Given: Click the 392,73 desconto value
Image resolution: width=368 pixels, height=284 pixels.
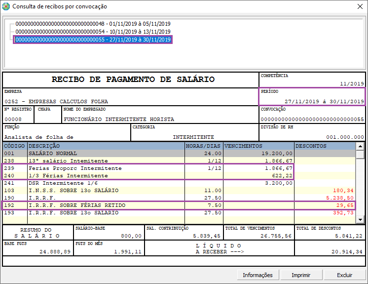Looking at the screenshot, I should click(343, 212).
